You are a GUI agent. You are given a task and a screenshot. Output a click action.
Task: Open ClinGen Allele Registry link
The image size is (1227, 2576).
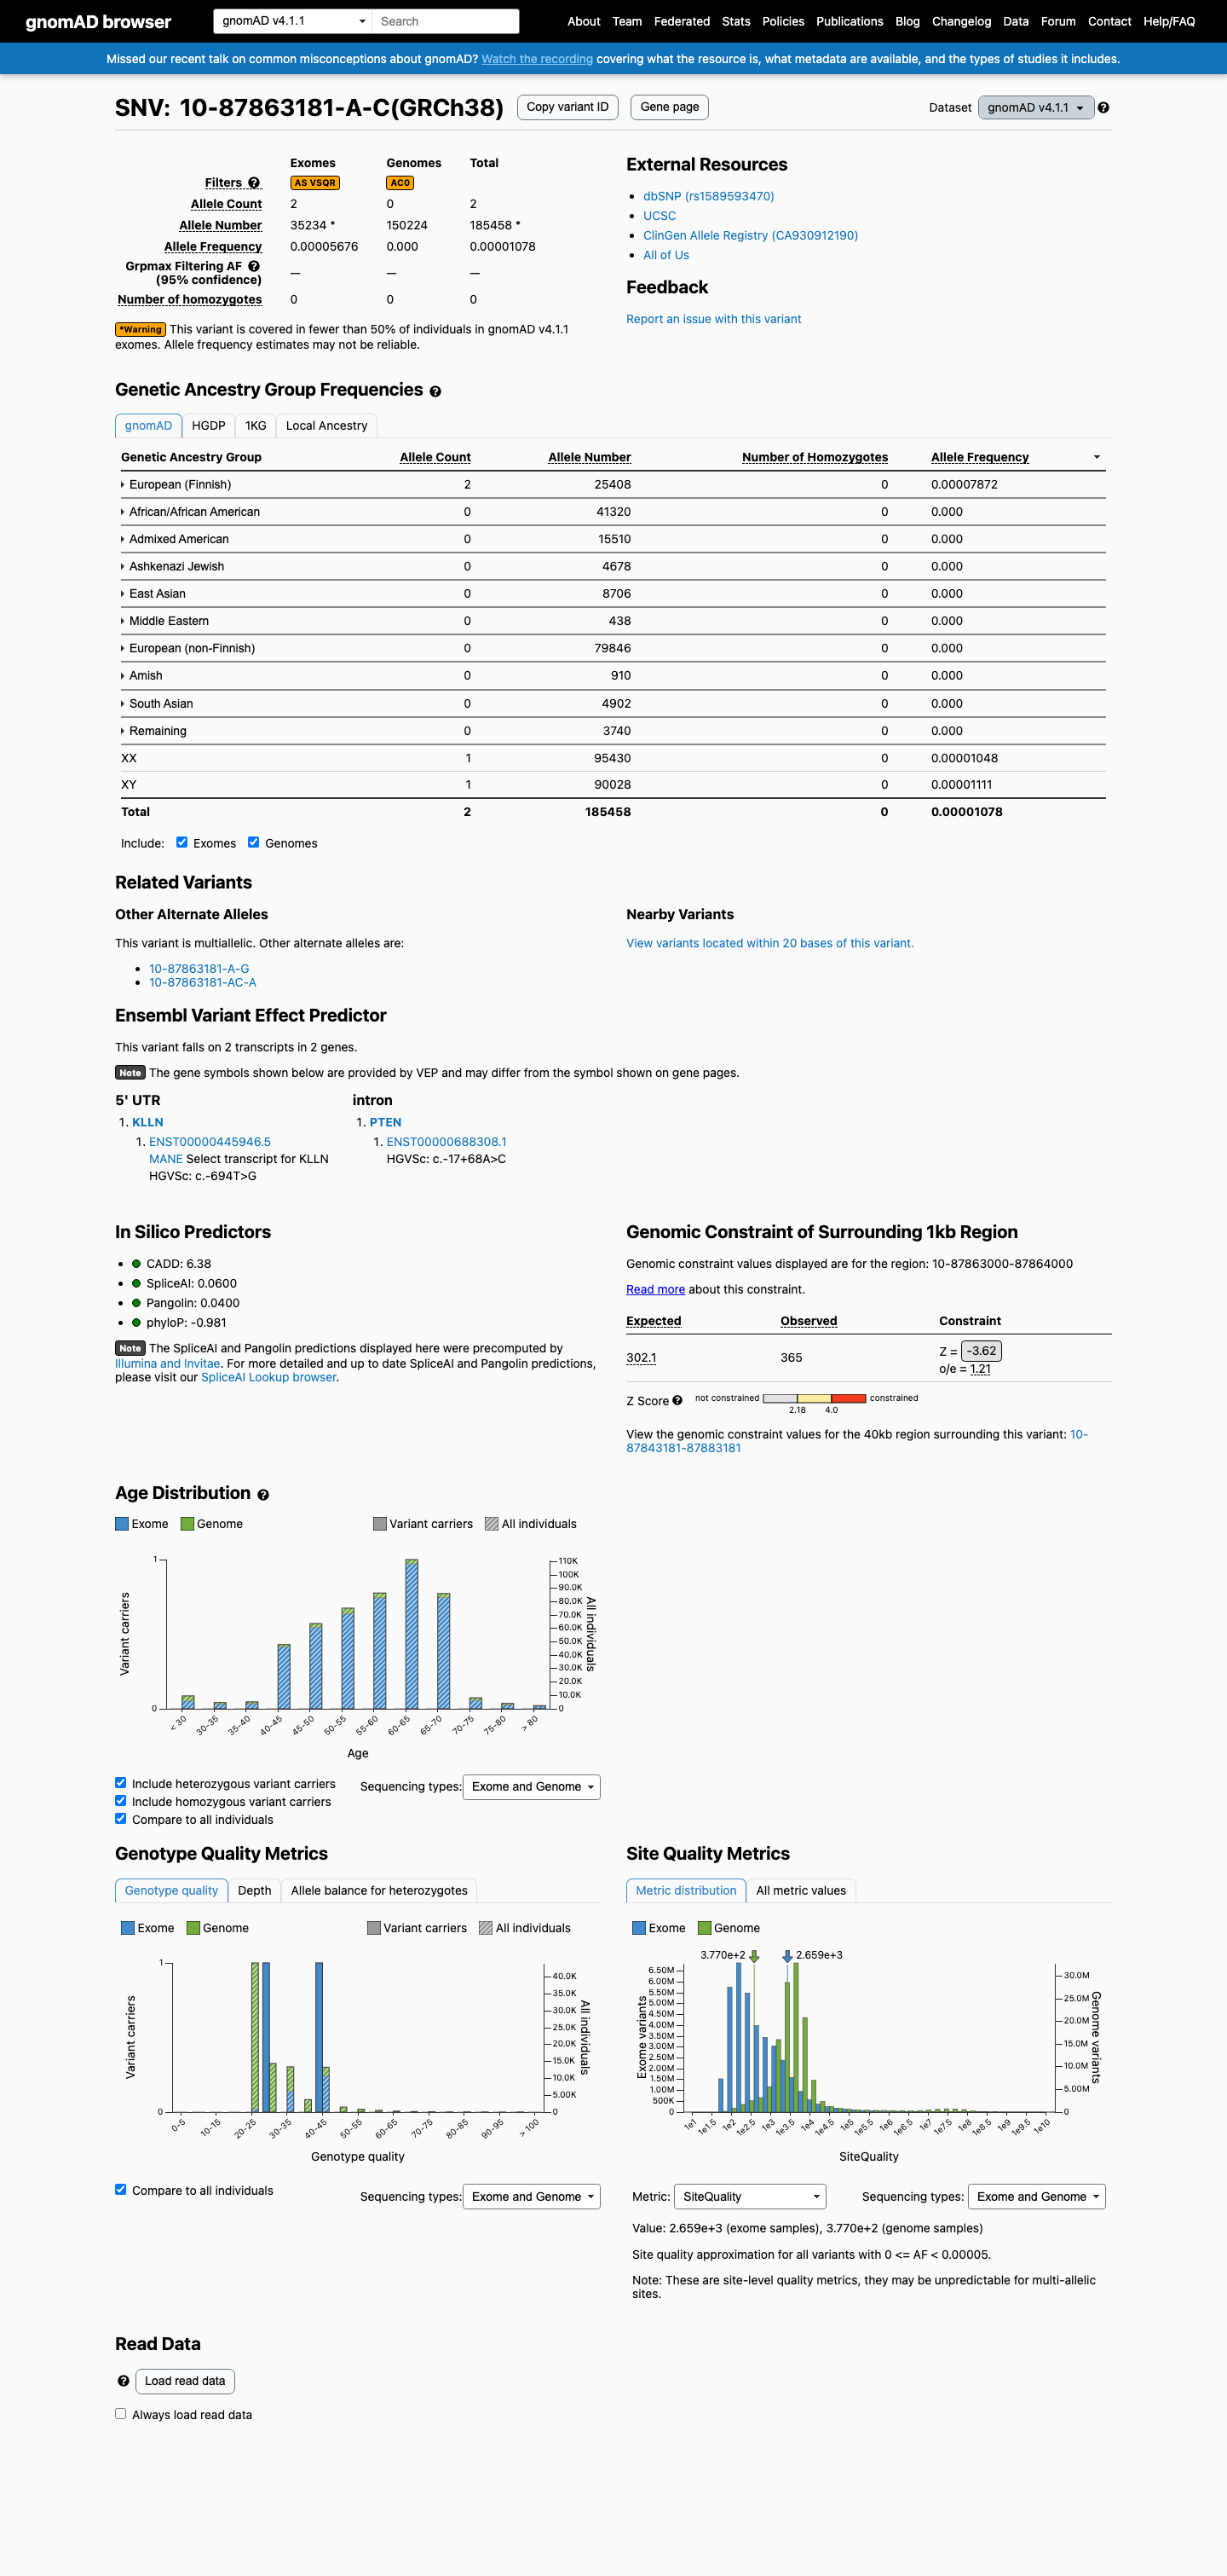(x=751, y=236)
